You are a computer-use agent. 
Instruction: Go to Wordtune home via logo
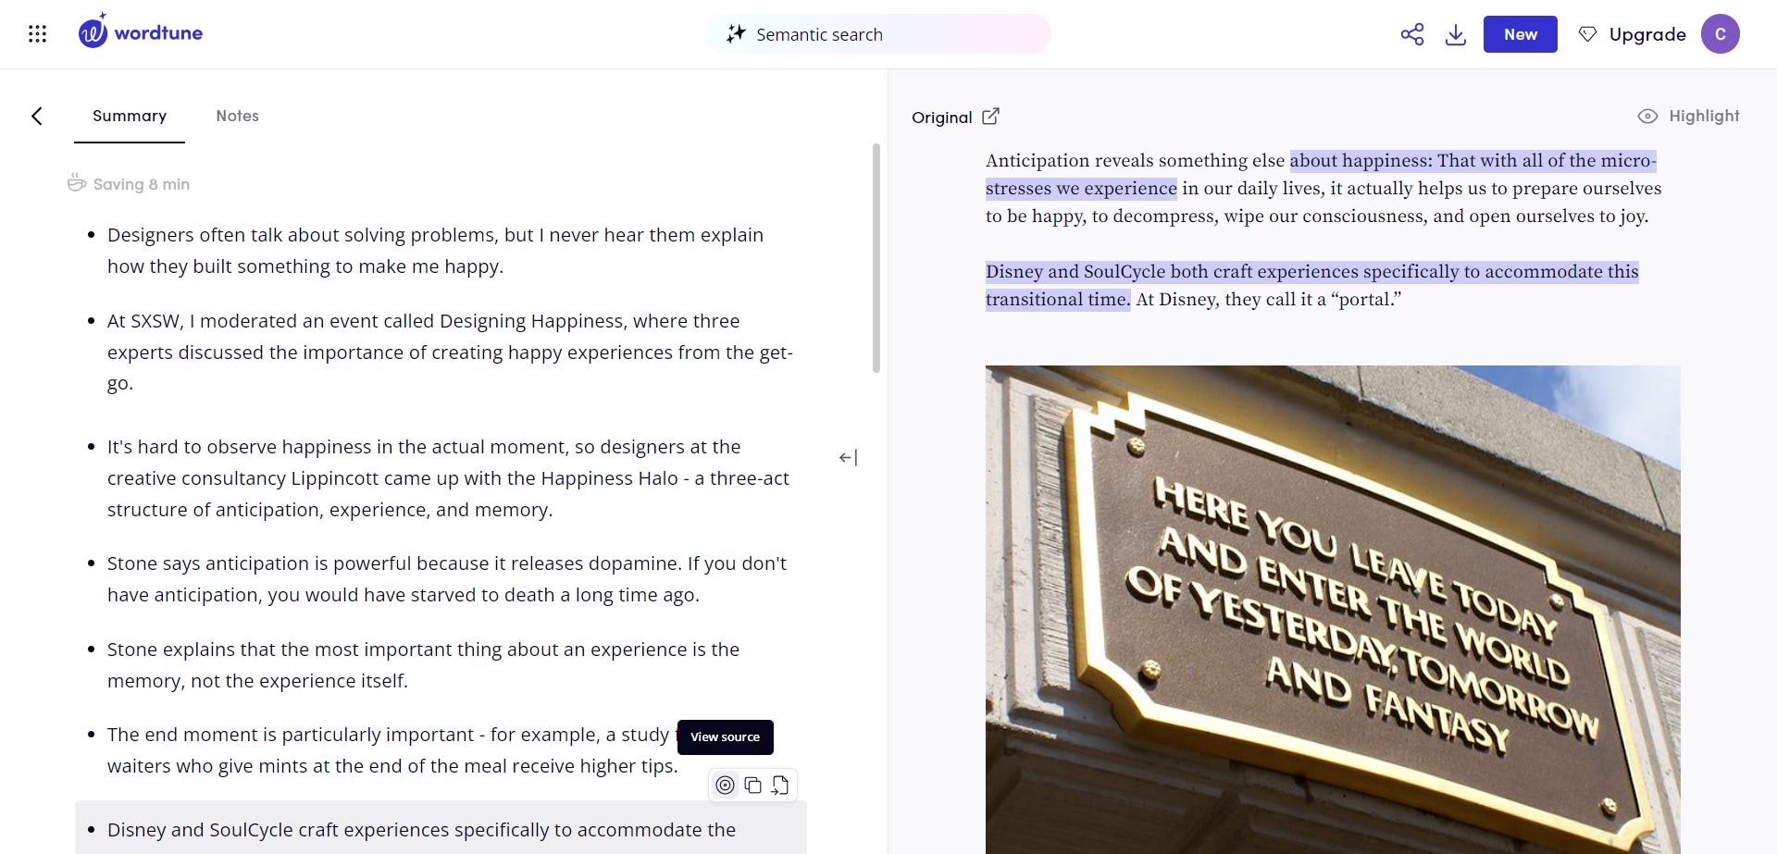[x=141, y=31]
